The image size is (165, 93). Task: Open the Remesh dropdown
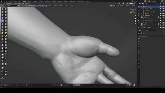128,6
